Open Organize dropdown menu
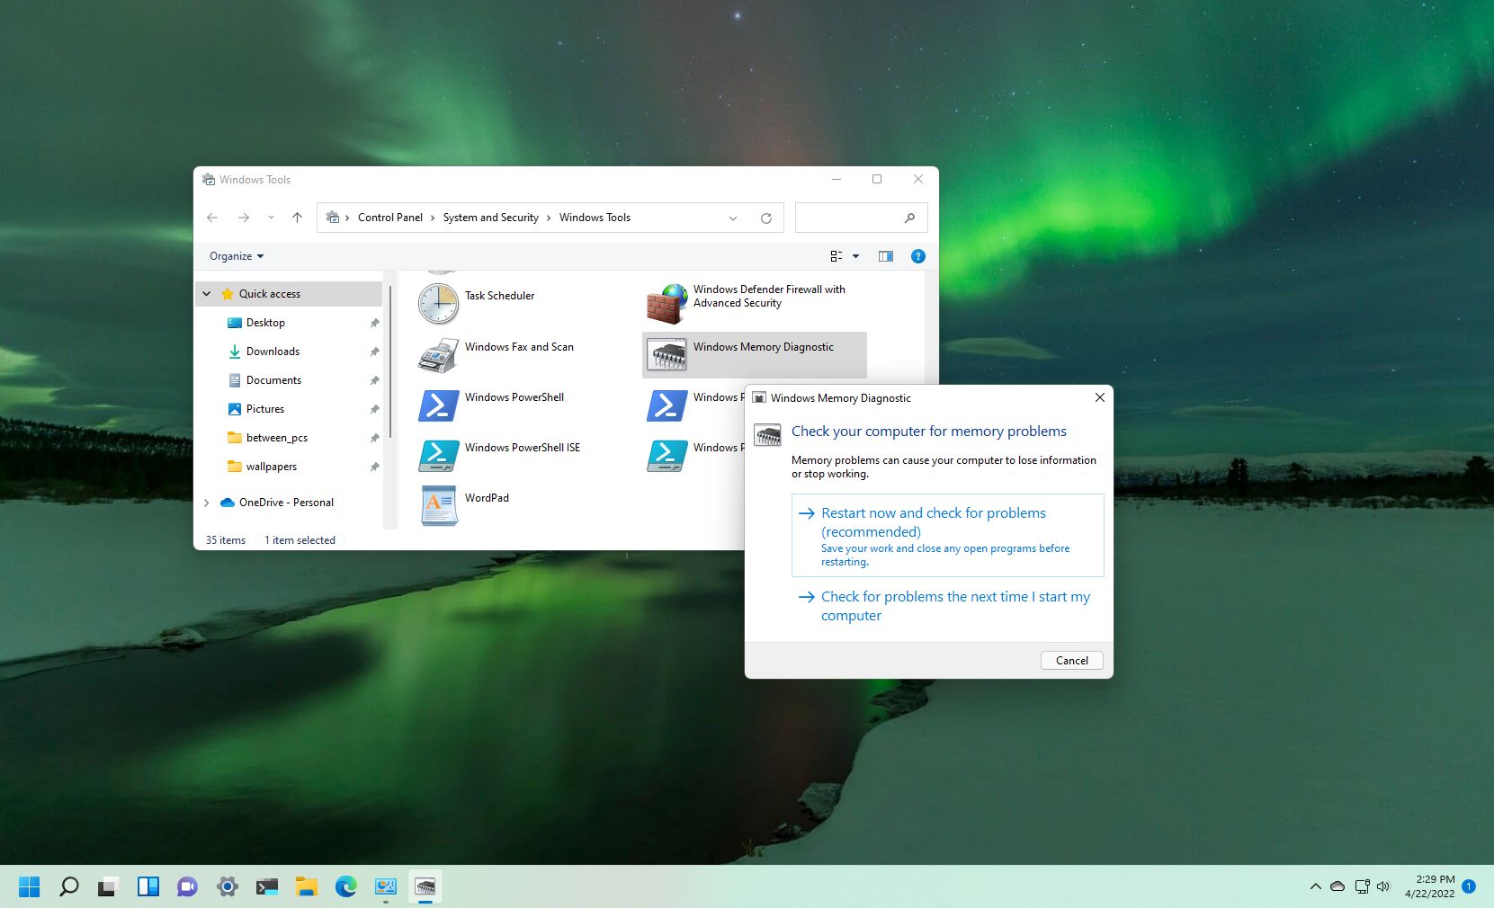Image resolution: width=1494 pixels, height=908 pixels. (x=237, y=256)
